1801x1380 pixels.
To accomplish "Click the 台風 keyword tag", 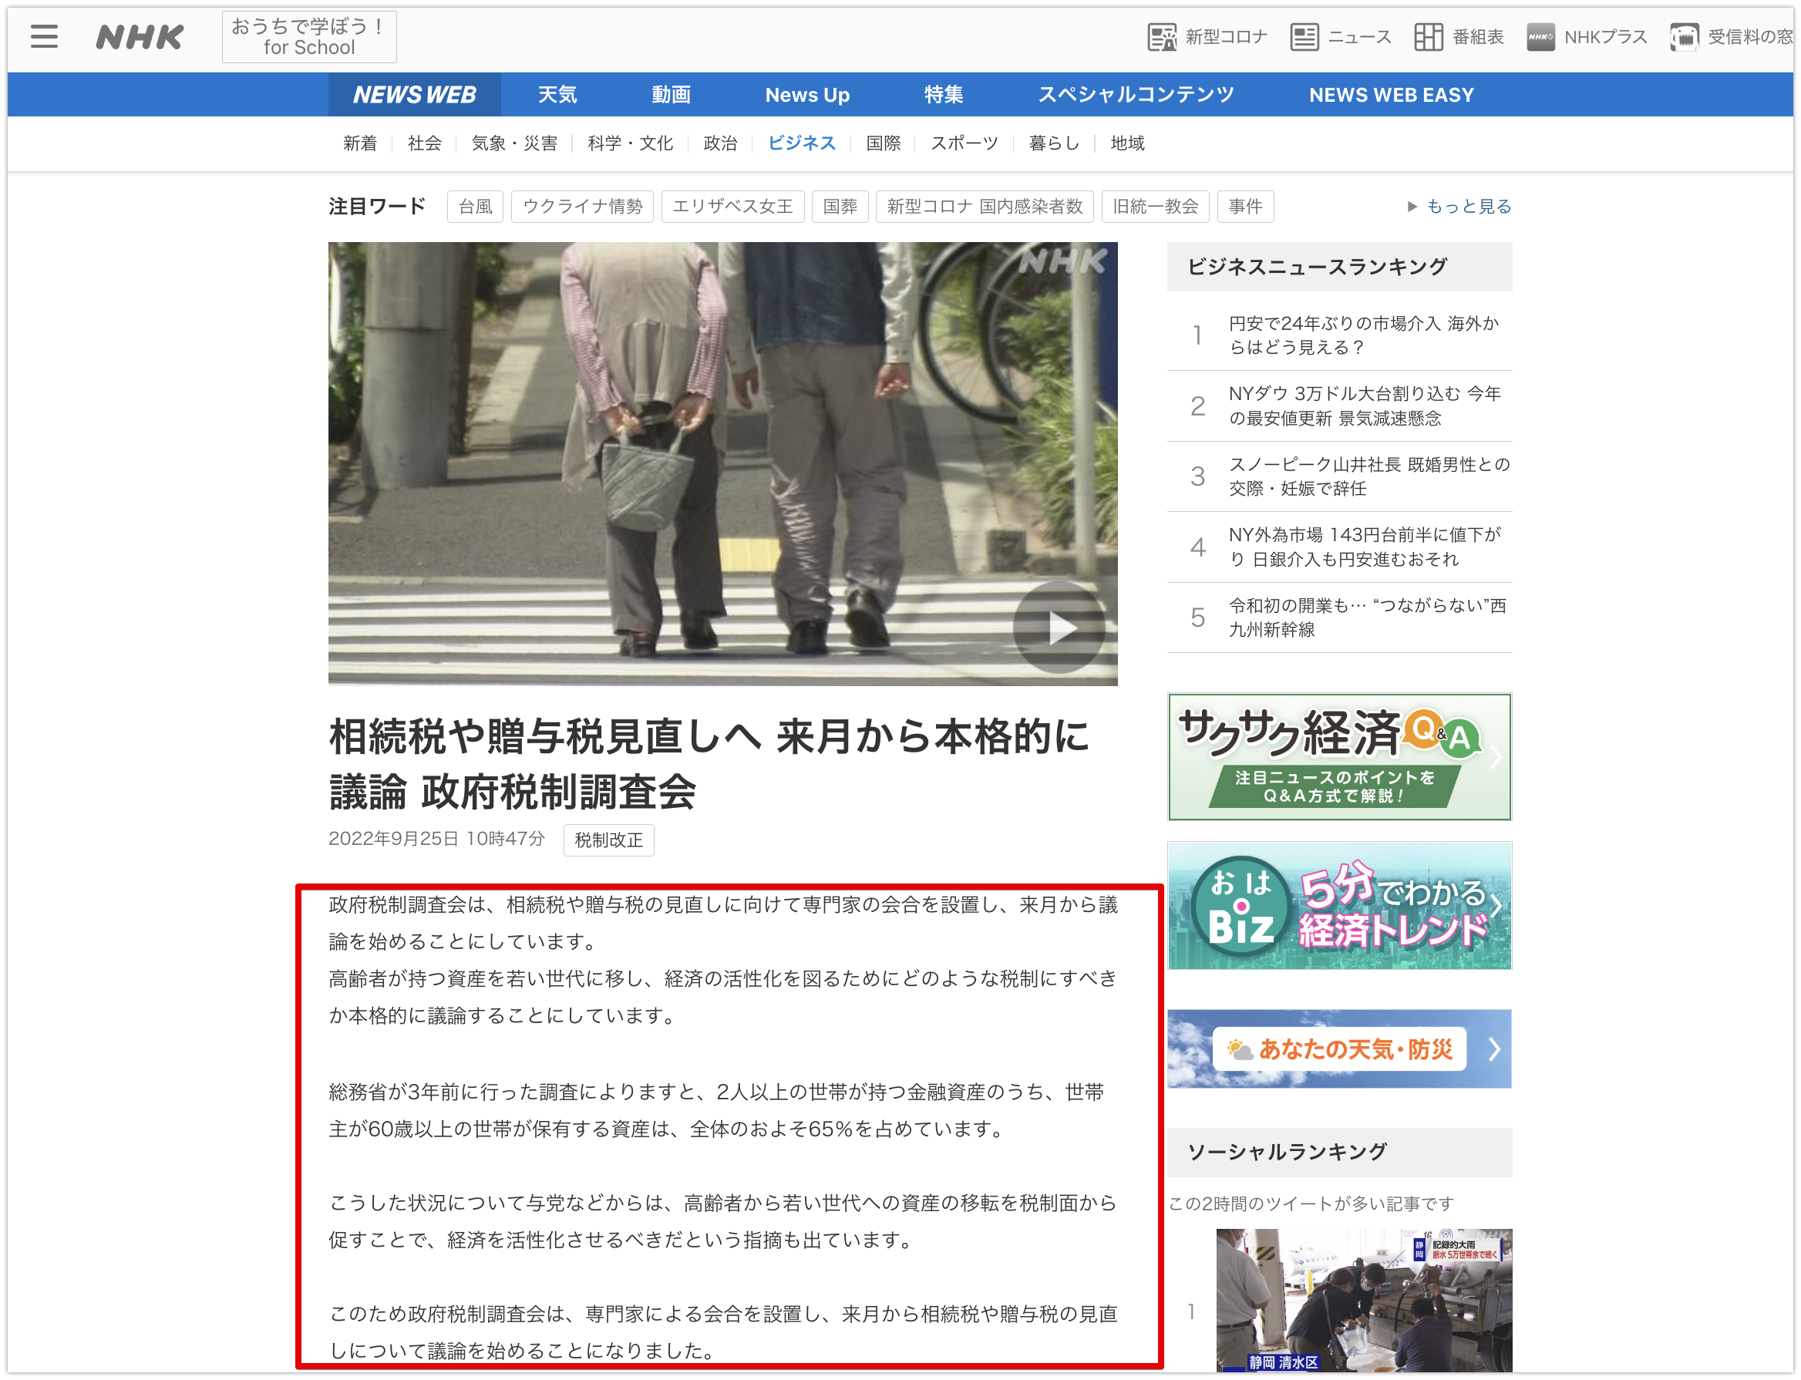I will click(475, 206).
